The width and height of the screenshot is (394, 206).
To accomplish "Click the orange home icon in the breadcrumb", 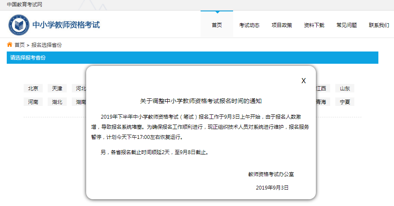I will tap(10, 45).
